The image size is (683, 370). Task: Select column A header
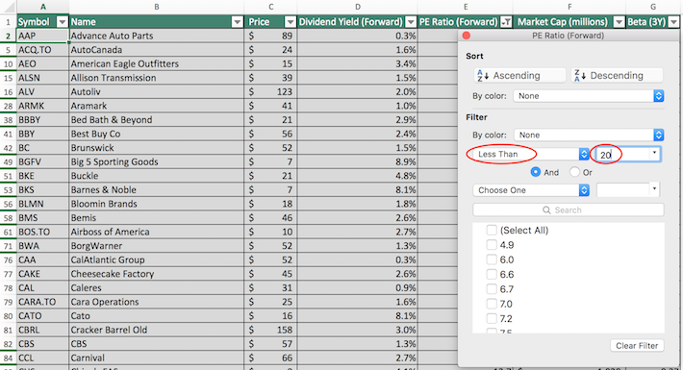pyautogui.click(x=42, y=7)
